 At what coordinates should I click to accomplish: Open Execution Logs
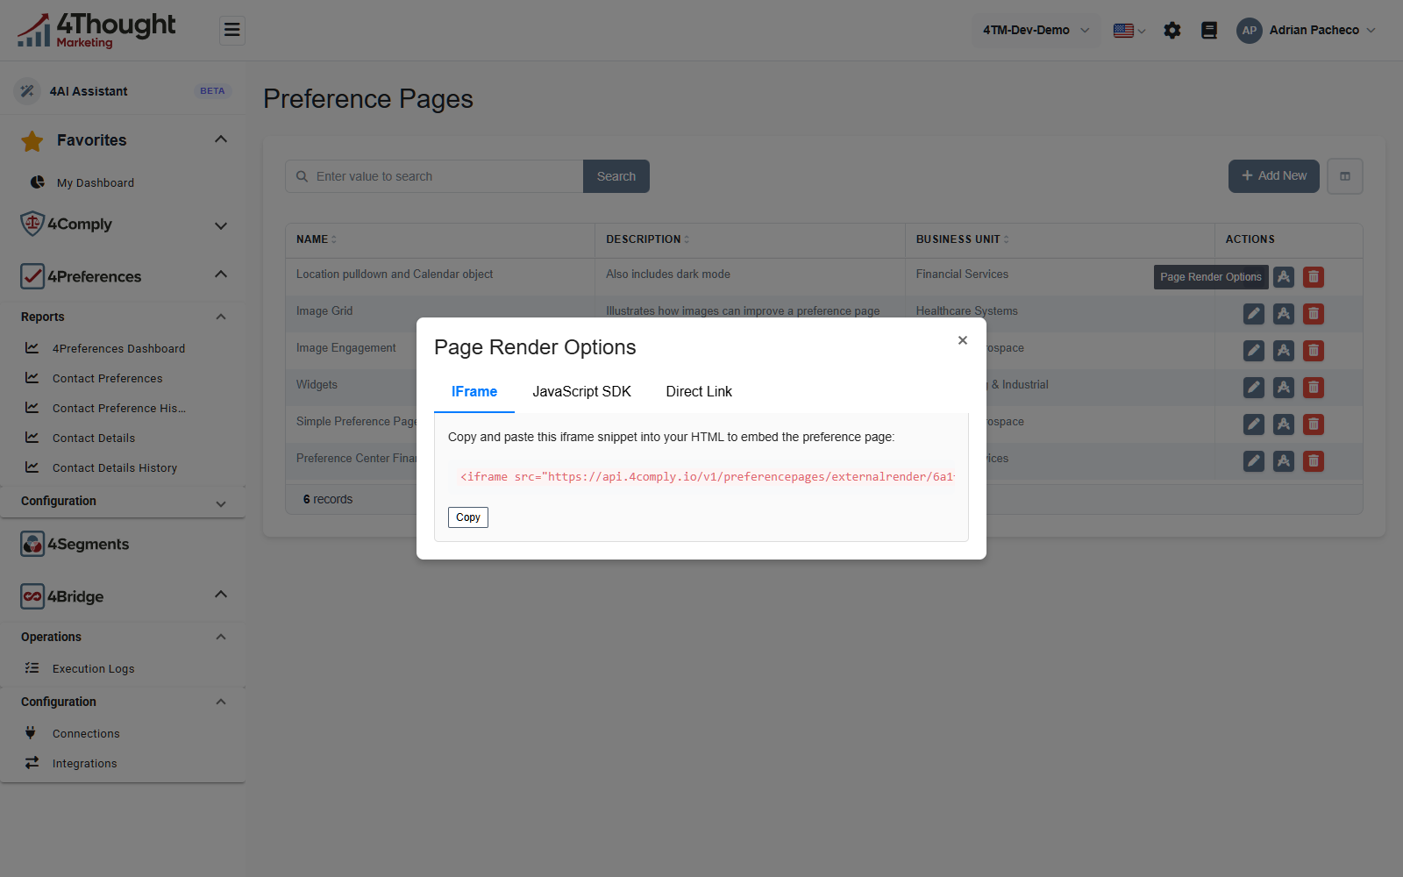pos(93,668)
